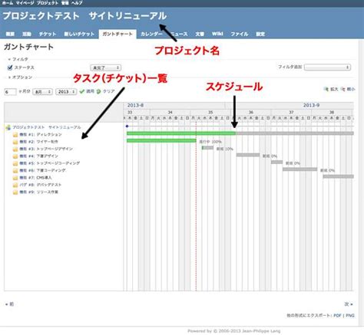Click the zoom in magnifier icon

coord(326,89)
